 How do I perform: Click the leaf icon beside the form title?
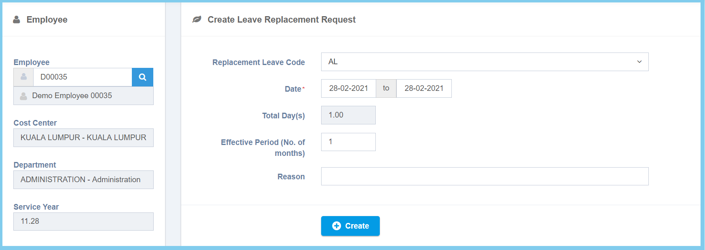(197, 19)
